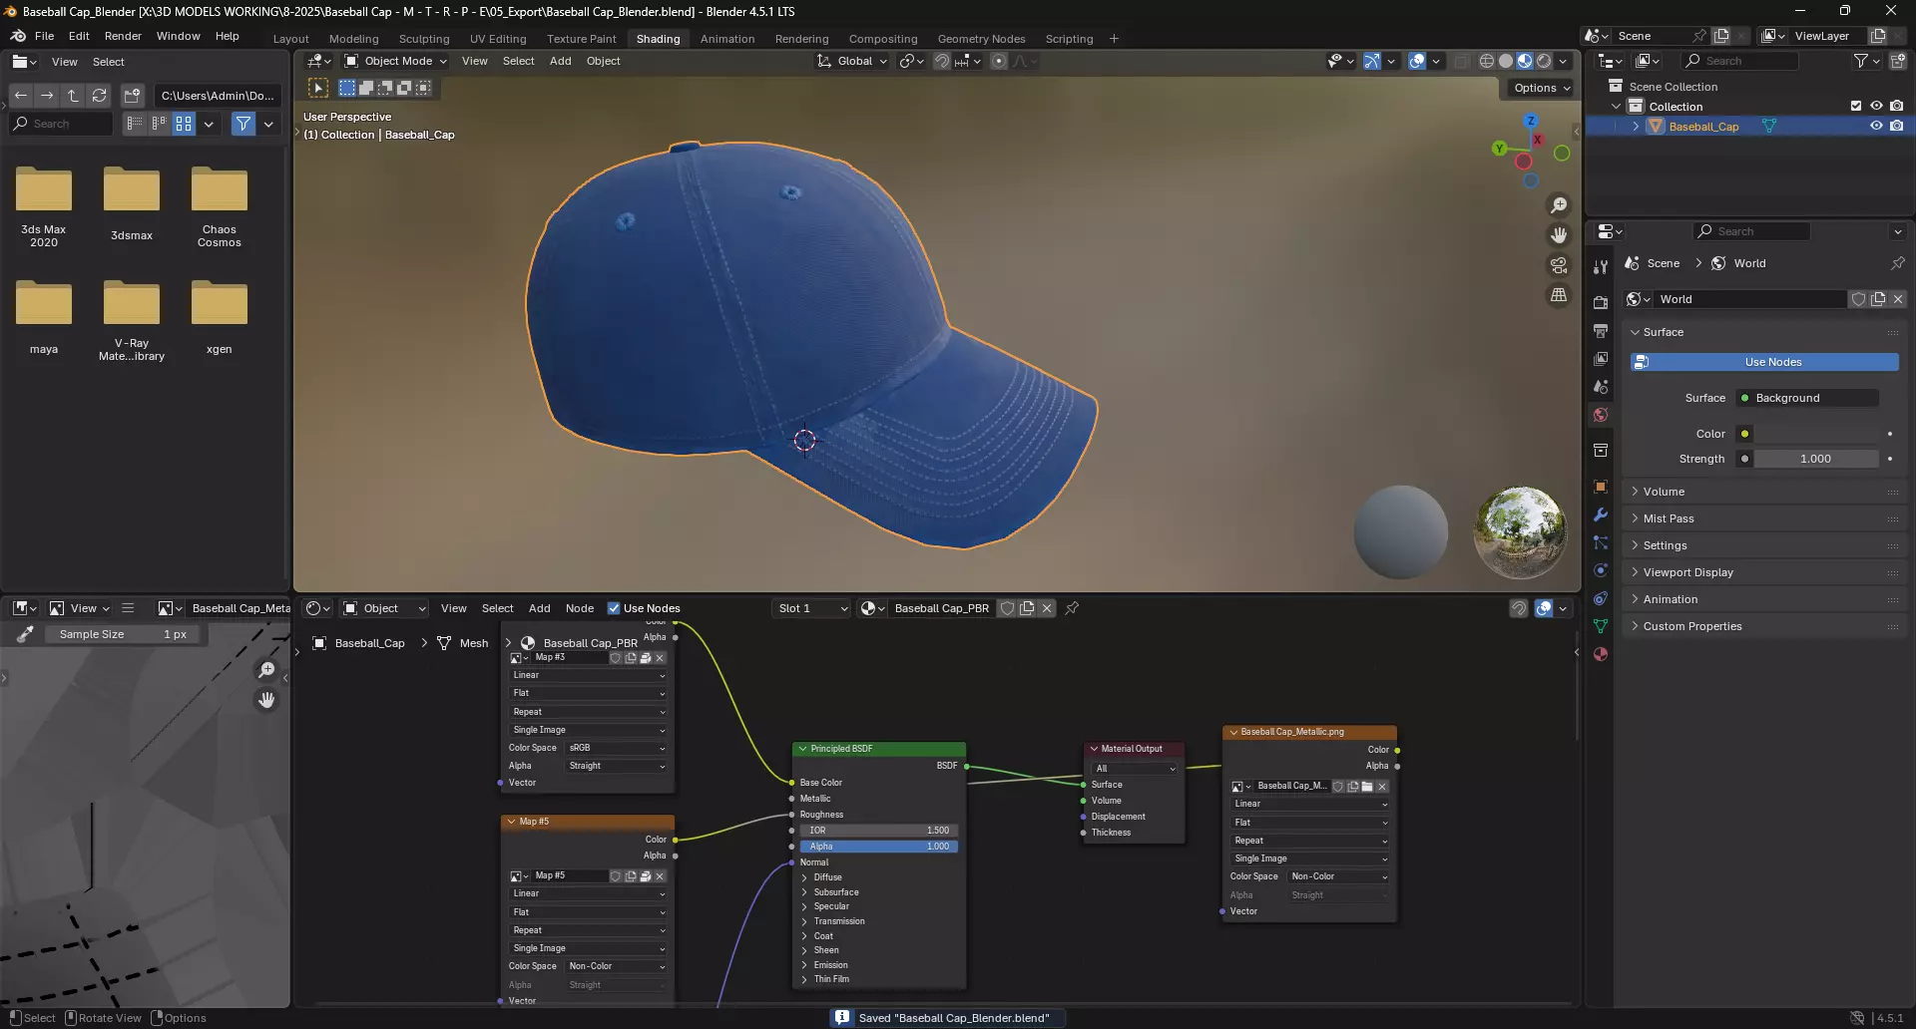Open the Particles properties tab icon
The height and width of the screenshot is (1029, 1916).
1601,542
